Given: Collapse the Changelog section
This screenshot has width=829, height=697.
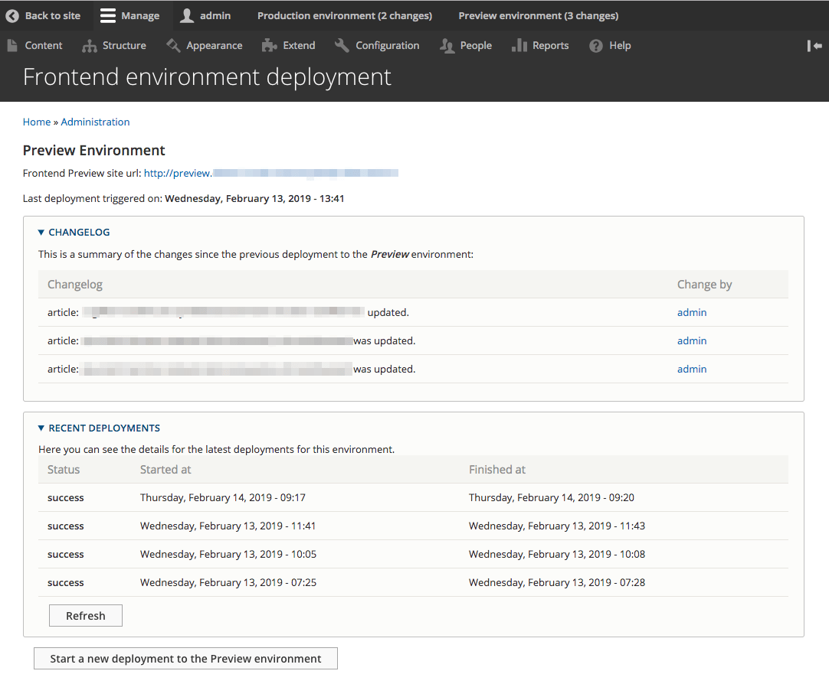Looking at the screenshot, I should click(x=41, y=233).
